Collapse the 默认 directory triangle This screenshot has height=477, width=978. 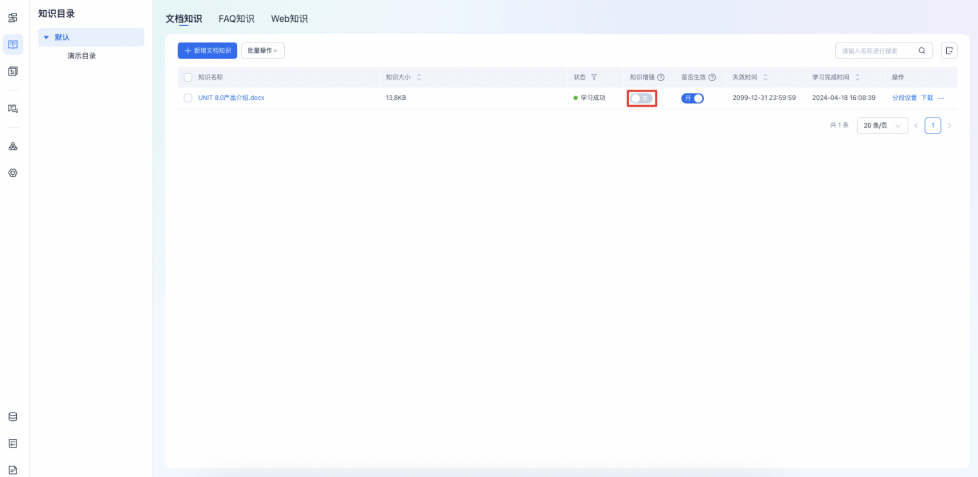[x=46, y=37]
